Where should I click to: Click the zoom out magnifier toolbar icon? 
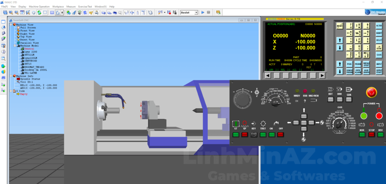17,12
